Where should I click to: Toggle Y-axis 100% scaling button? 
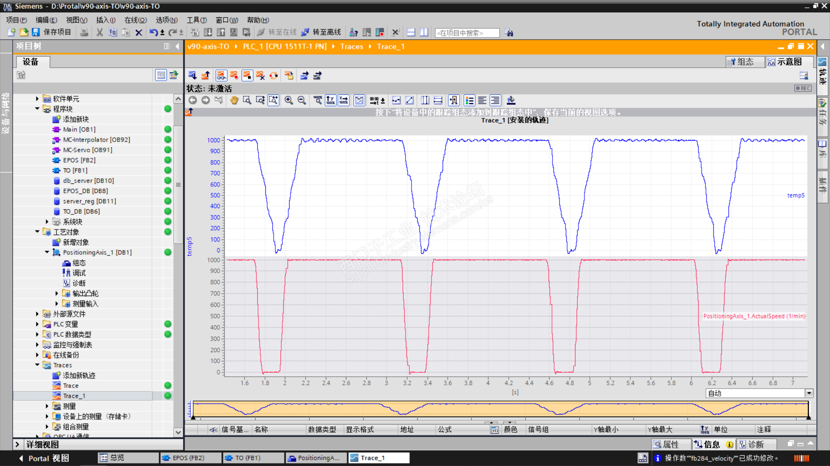[x=330, y=101]
